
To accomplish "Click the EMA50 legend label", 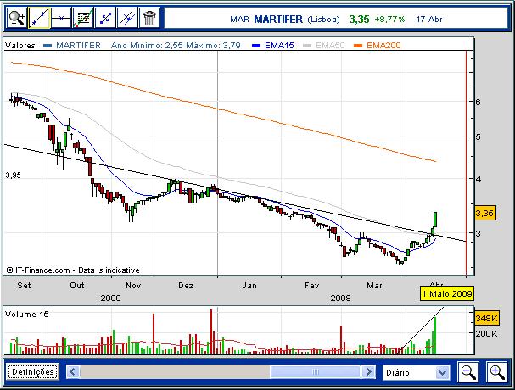I will [x=330, y=45].
